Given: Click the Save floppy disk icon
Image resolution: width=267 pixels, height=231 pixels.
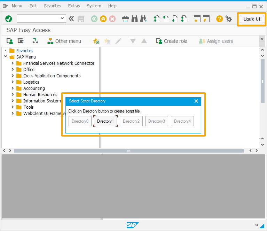Looking at the screenshot, I should [81, 19].
